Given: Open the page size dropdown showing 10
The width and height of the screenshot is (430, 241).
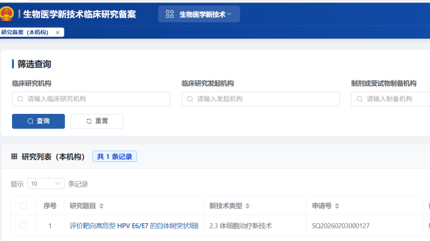Looking at the screenshot, I should (x=46, y=183).
